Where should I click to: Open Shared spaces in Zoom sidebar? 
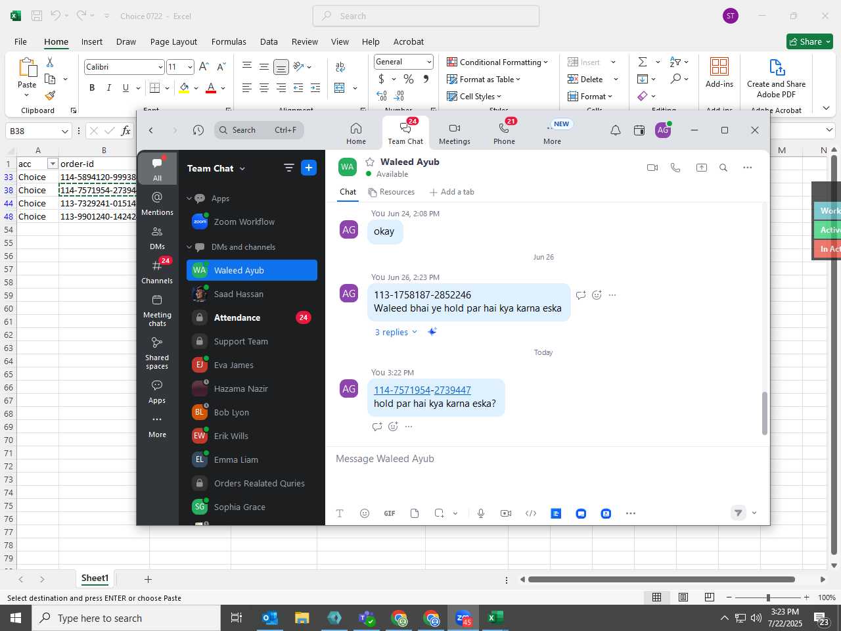tap(157, 353)
